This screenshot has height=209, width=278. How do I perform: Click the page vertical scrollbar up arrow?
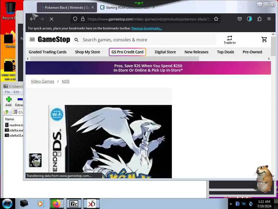pyautogui.click(x=273, y=34)
